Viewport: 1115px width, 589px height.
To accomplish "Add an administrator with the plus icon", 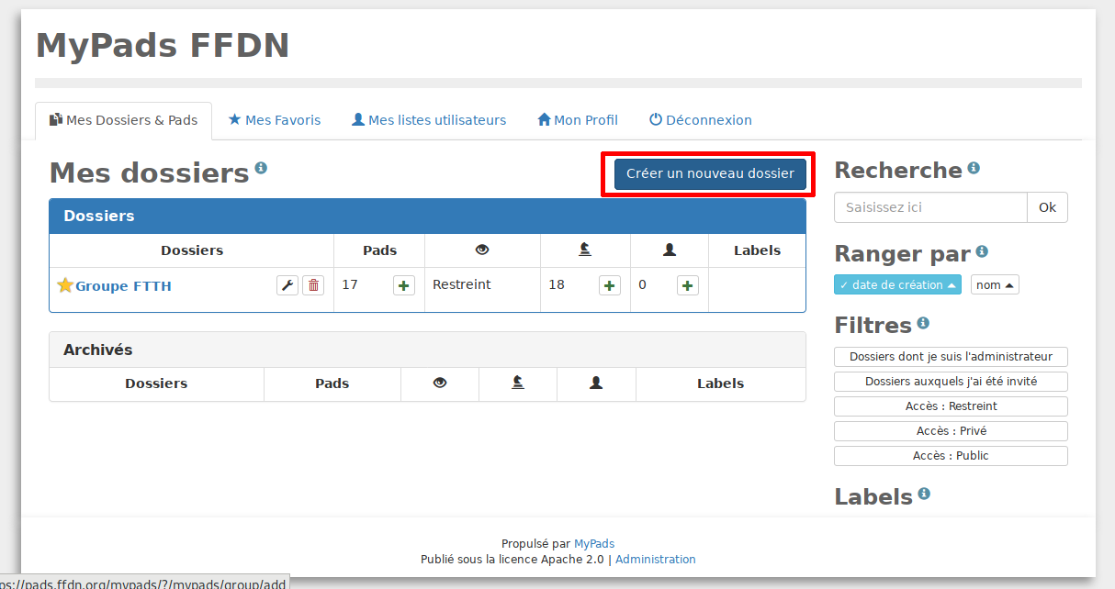I will tap(609, 285).
